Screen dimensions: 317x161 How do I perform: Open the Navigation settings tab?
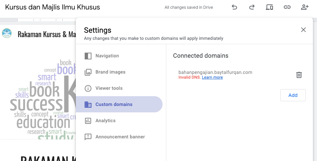[107, 56]
